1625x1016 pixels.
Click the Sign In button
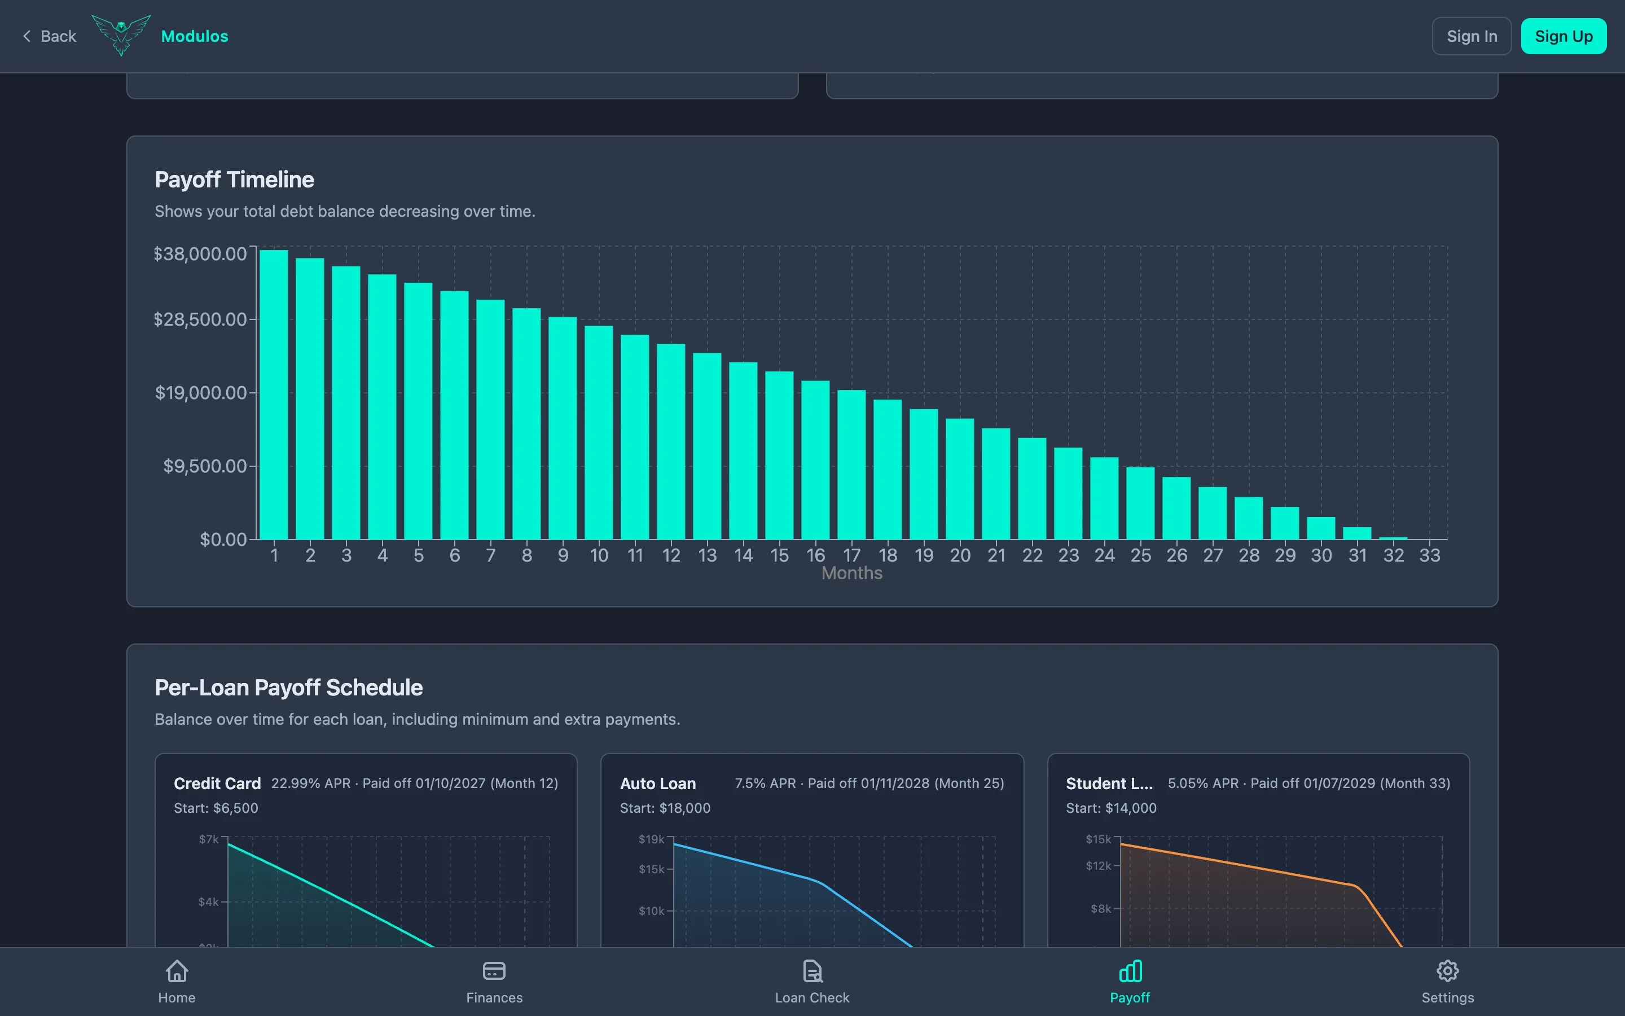[1472, 36]
